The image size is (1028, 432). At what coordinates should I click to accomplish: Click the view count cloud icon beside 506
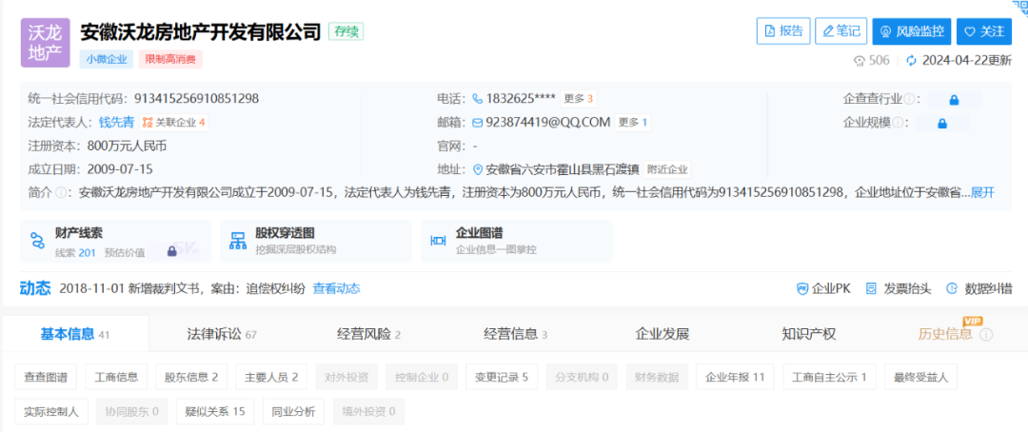(x=859, y=61)
